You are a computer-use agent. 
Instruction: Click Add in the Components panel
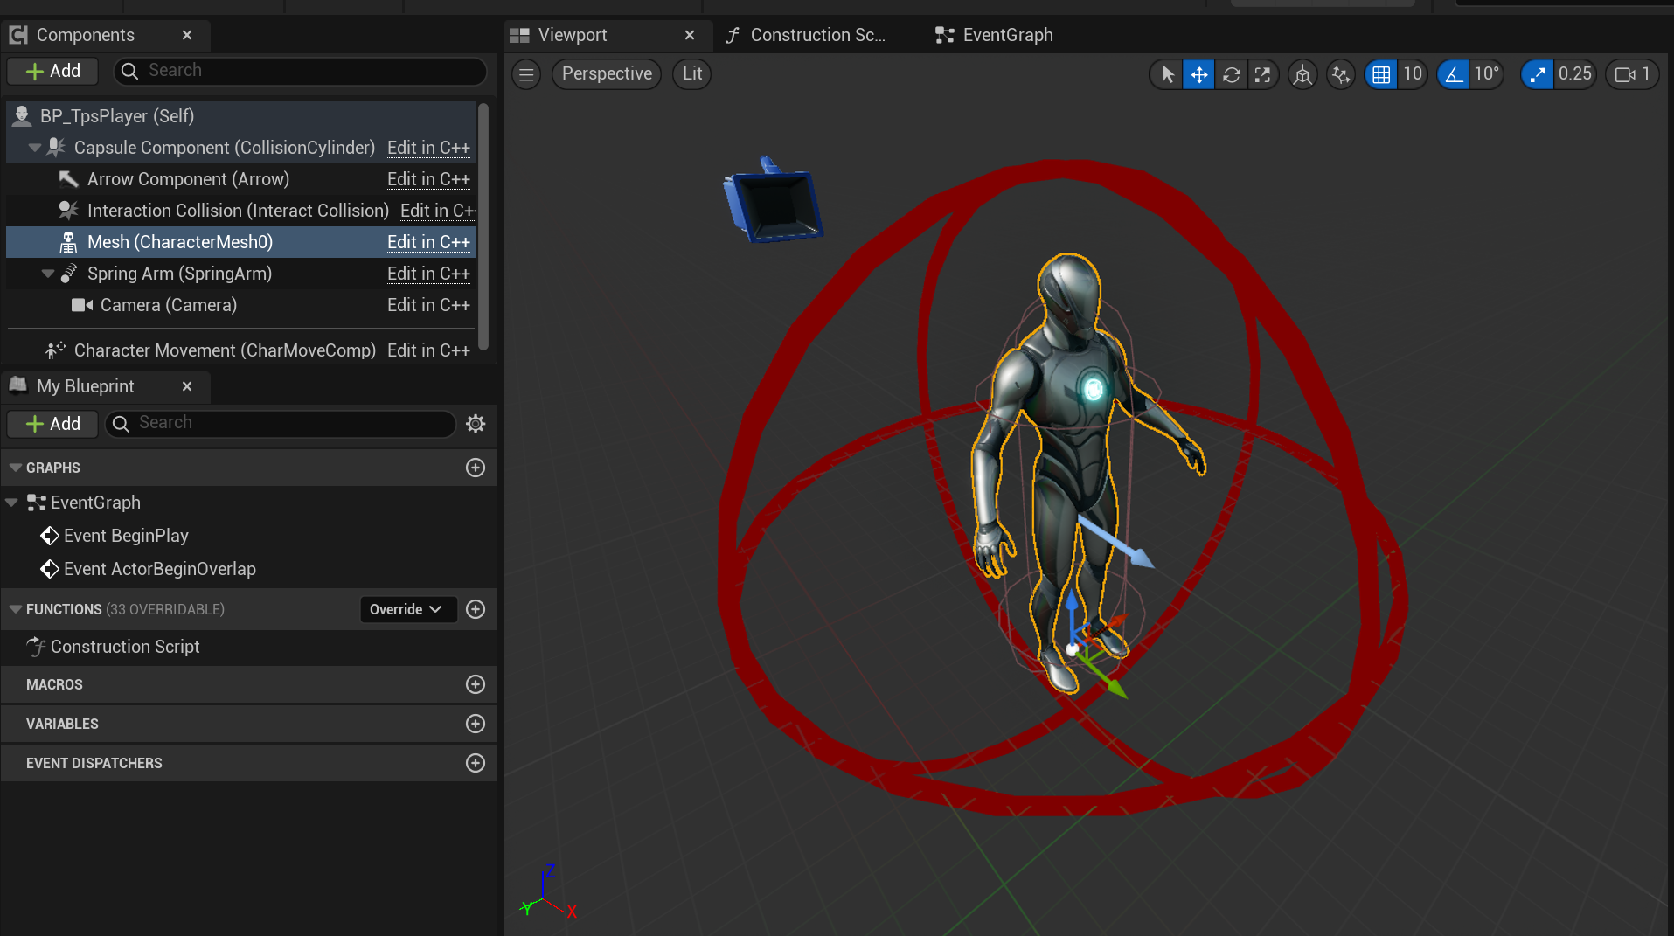[52, 71]
